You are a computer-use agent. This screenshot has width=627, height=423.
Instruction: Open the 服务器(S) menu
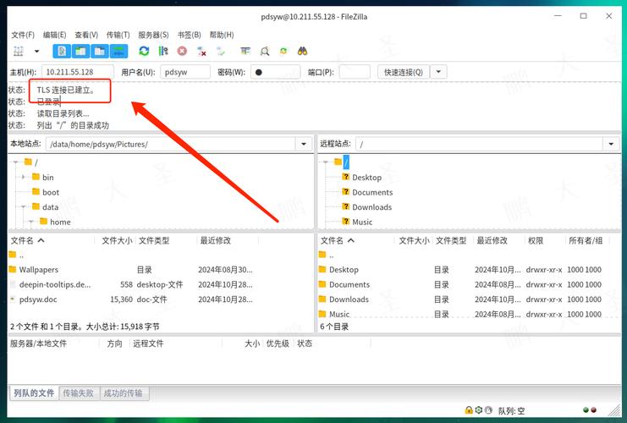(x=153, y=35)
